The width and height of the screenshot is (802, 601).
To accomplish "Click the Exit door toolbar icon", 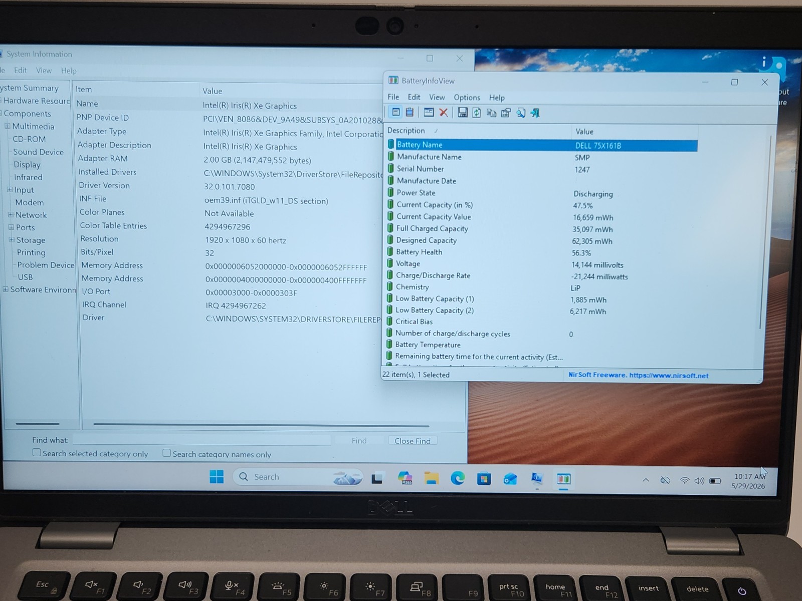I will pyautogui.click(x=535, y=113).
